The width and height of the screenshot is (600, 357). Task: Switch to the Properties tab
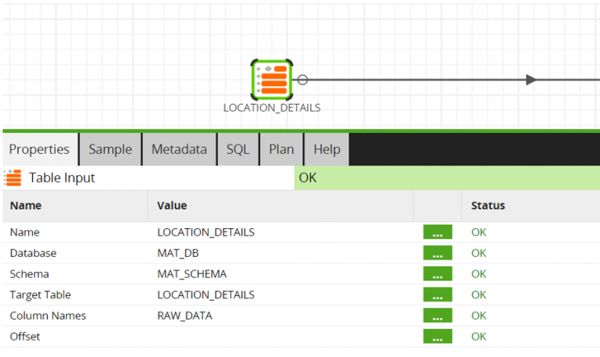(39, 149)
